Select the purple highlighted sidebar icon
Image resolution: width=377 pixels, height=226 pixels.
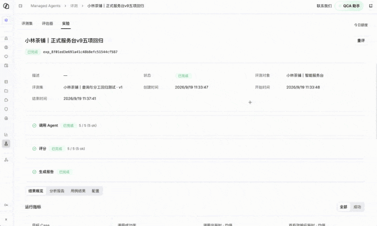pos(6,20)
